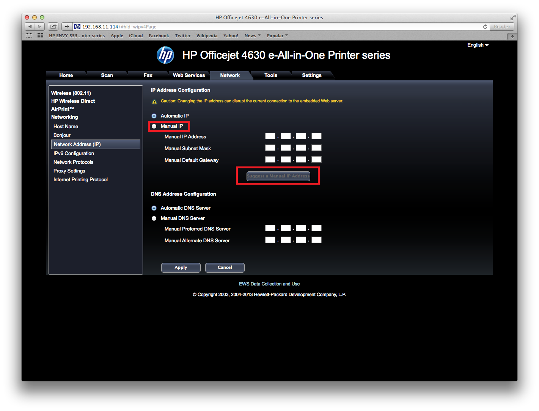Choose the Automatic DNS Server option
Viewport: 539px width, 411px height.
click(x=154, y=208)
